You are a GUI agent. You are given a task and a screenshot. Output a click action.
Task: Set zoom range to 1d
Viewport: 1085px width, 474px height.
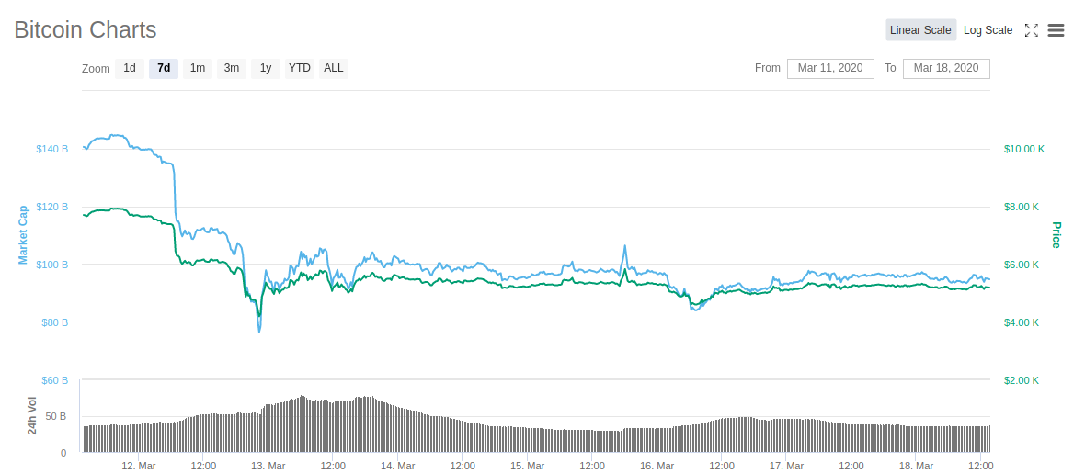(130, 68)
